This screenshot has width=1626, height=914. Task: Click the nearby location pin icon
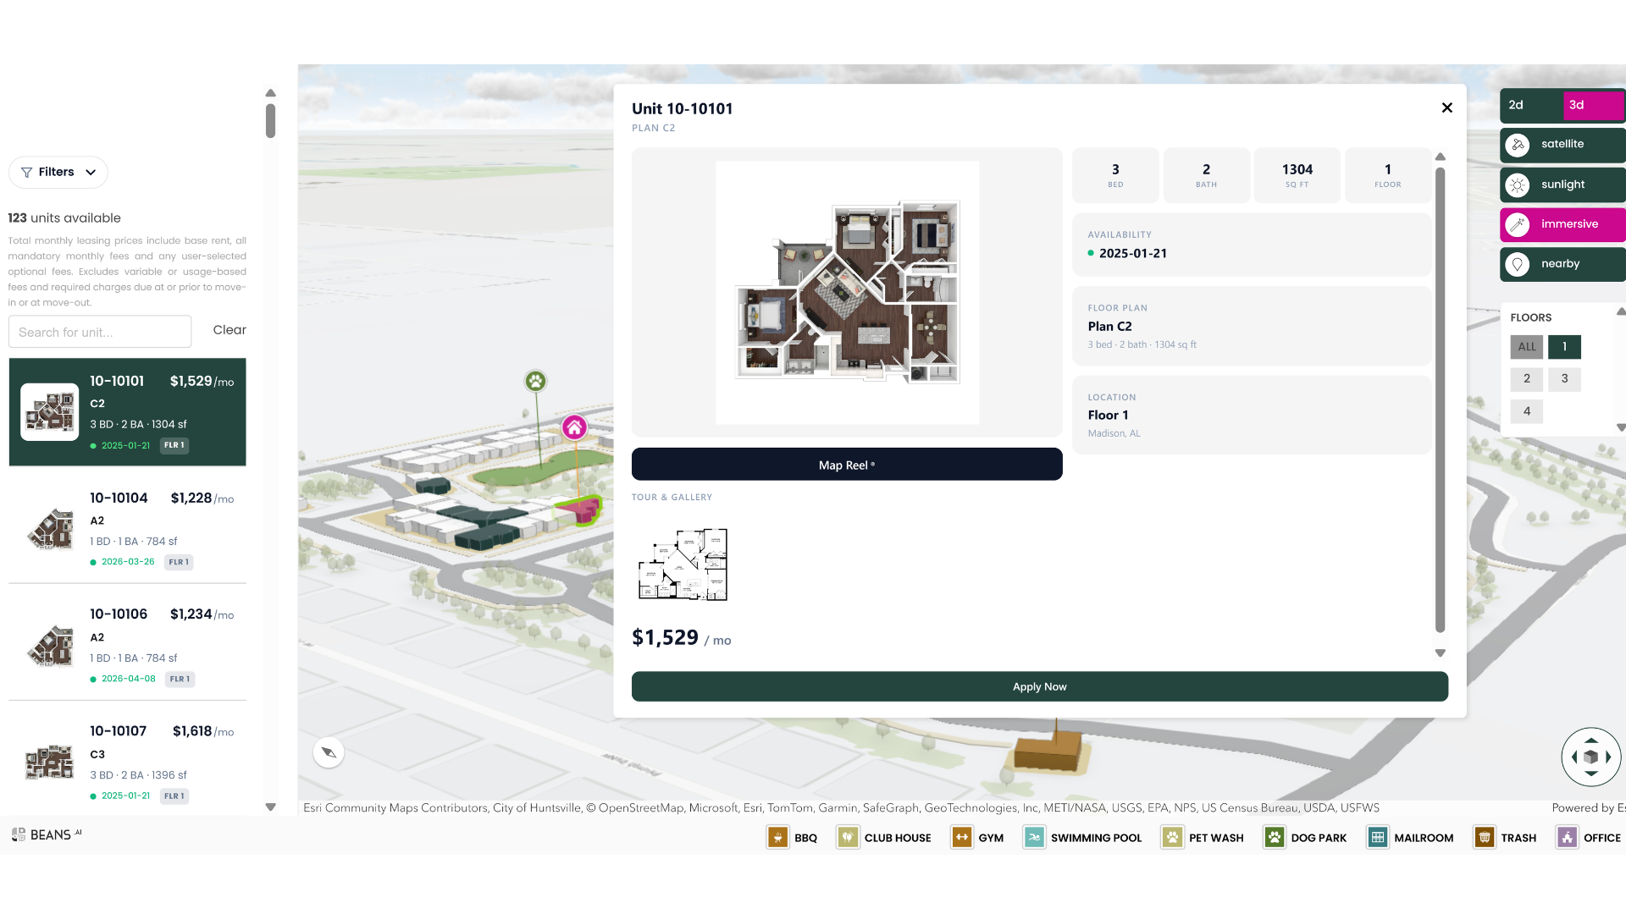click(1518, 264)
